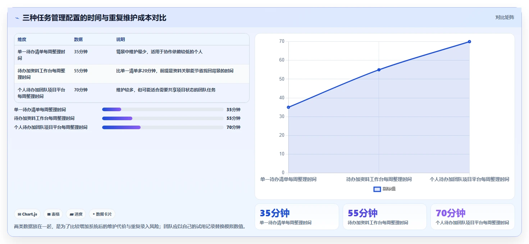Click y-axis tick label 40
The image size is (529, 244).
click(x=282, y=98)
